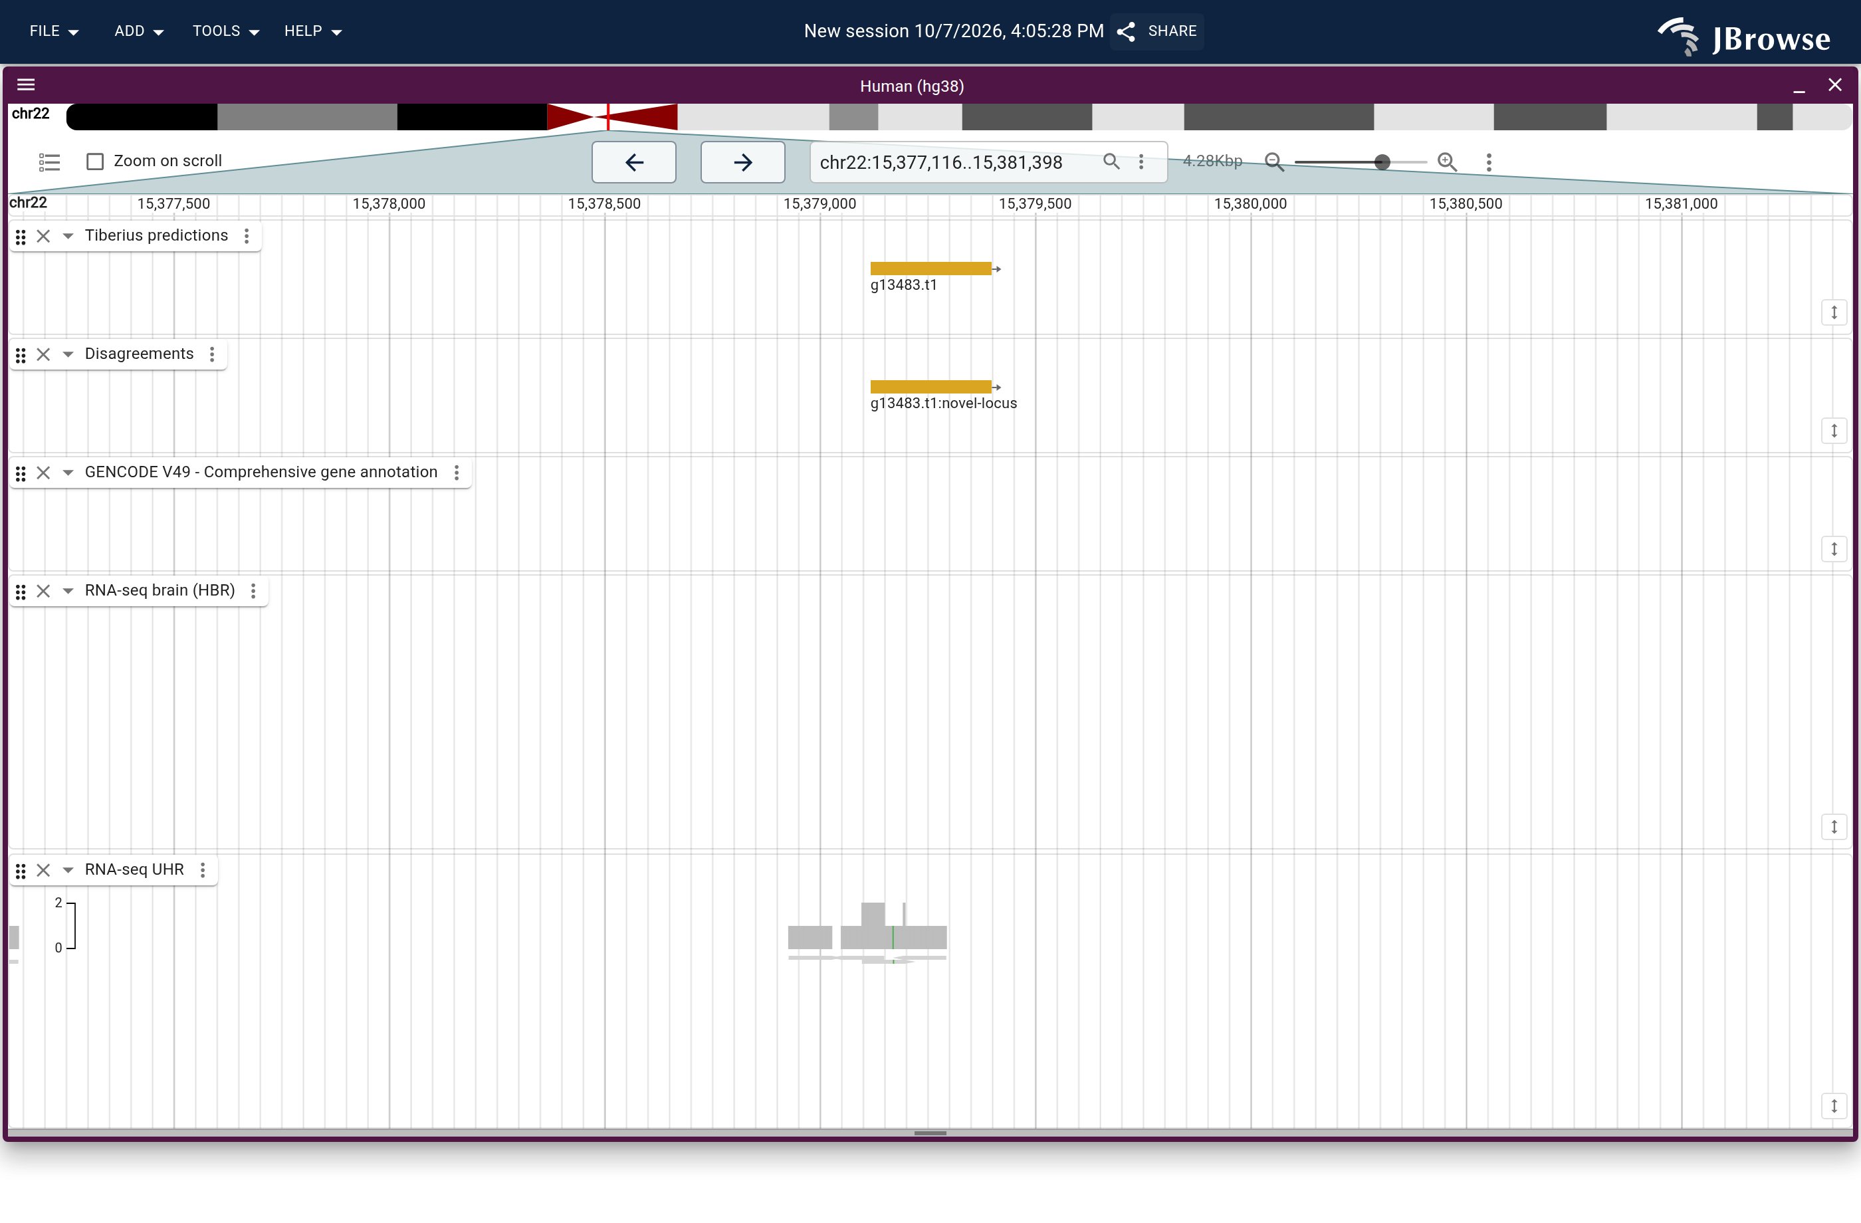Pan left with back arrow button

pos(634,162)
